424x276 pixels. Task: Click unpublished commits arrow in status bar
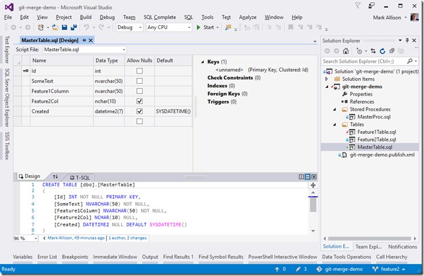277,269
